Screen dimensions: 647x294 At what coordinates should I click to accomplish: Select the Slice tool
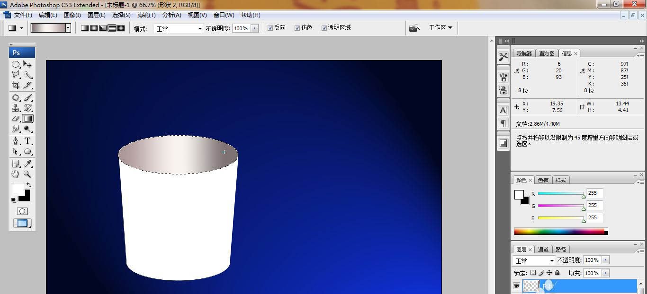tap(28, 85)
